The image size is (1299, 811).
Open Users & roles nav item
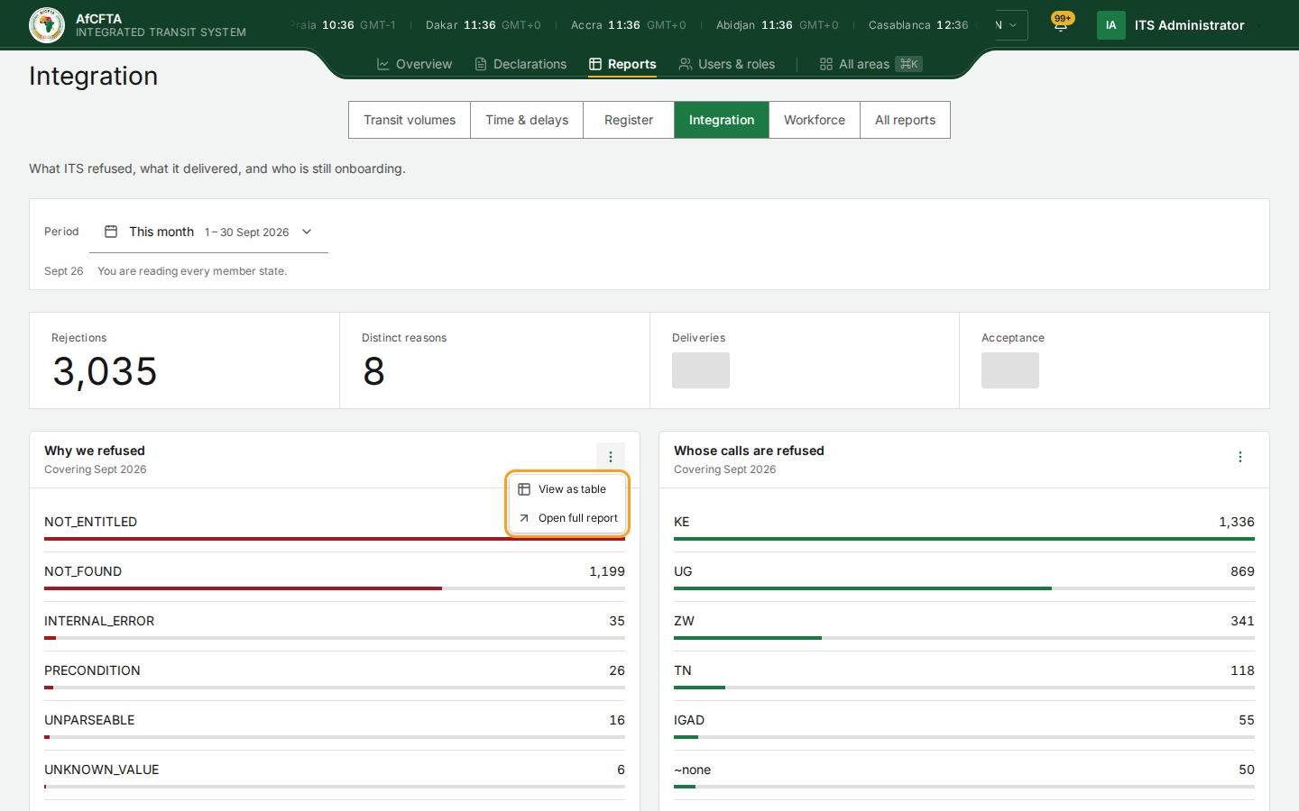727,64
